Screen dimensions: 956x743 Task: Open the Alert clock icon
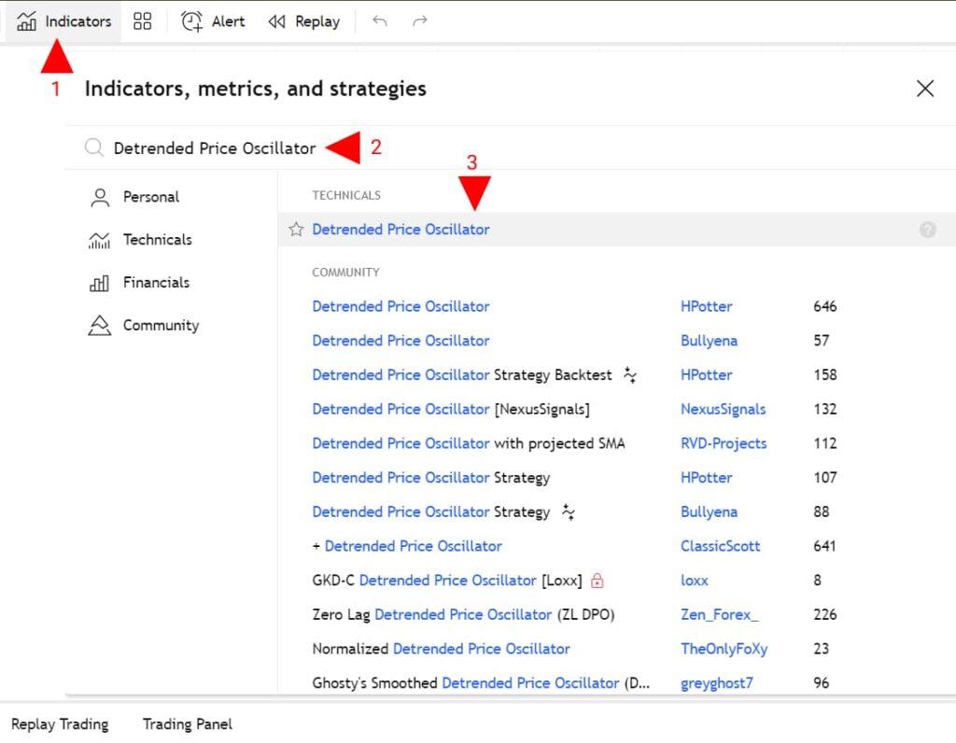tap(192, 21)
